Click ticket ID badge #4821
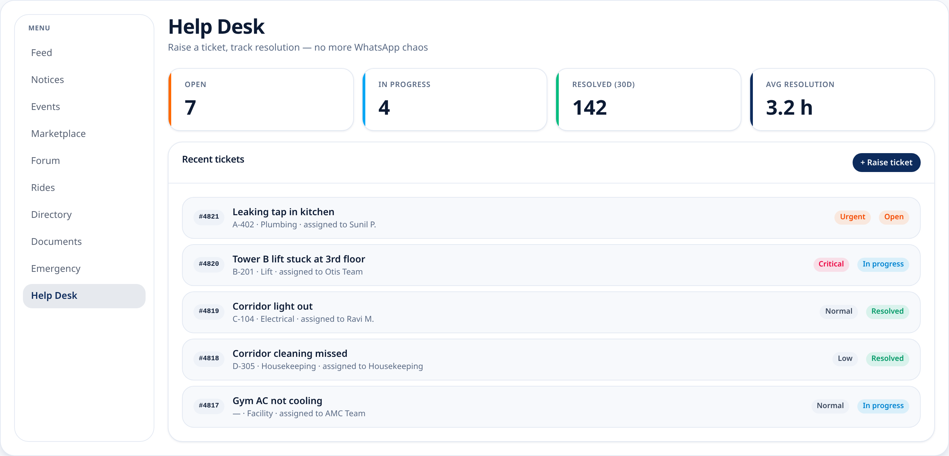The width and height of the screenshot is (949, 456). [209, 217]
